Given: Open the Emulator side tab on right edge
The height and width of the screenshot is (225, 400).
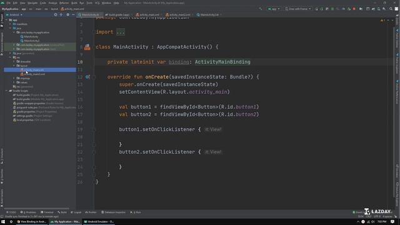Looking at the screenshot, I should pyautogui.click(x=397, y=172).
